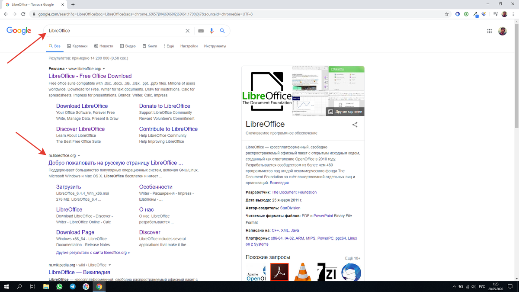This screenshot has height=292, width=519.
Task: Open WhatsApp from the taskbar
Action: point(59,286)
